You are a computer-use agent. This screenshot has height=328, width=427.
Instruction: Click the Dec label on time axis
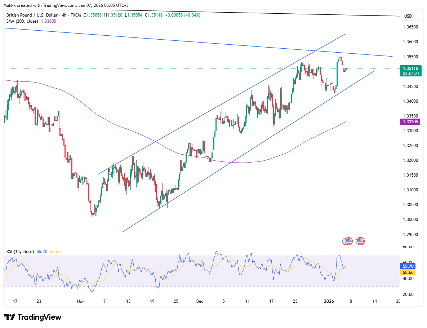tap(199, 301)
